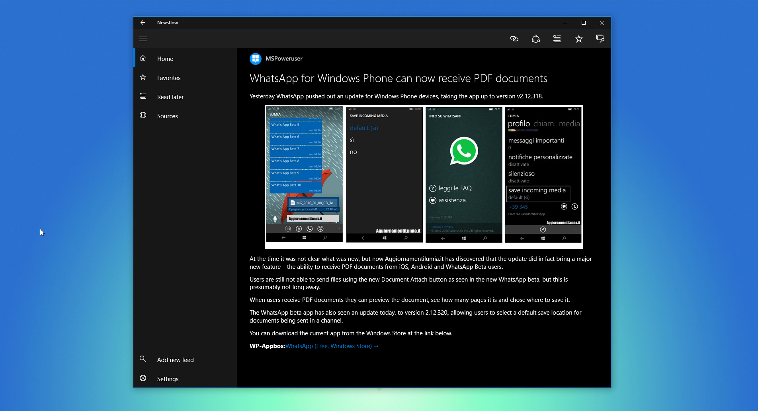Mark article as favorite star icon
The image size is (758, 411).
point(579,39)
